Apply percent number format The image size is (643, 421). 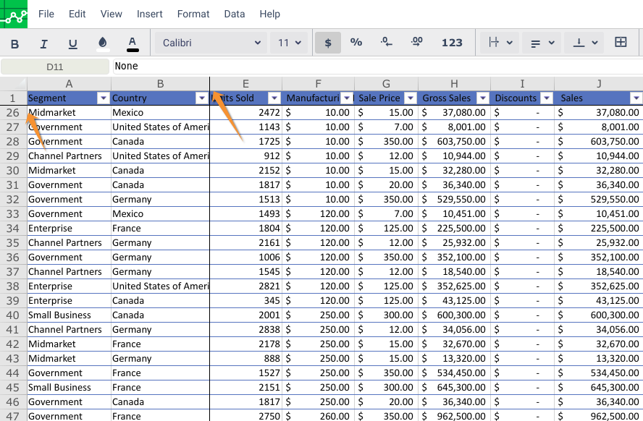[x=356, y=43]
